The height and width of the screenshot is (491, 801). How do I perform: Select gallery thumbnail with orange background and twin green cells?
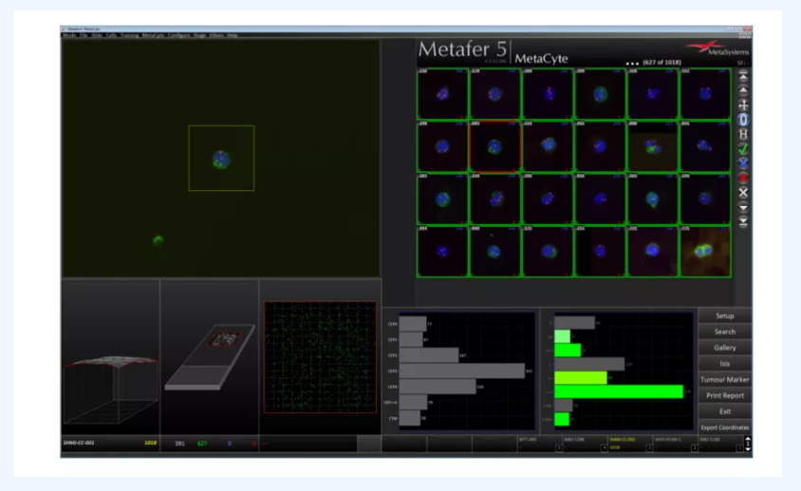click(x=705, y=252)
